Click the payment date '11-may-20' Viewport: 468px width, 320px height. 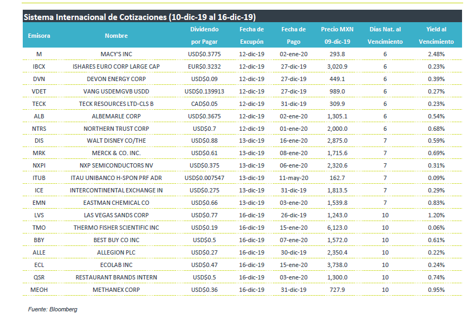[x=294, y=178]
